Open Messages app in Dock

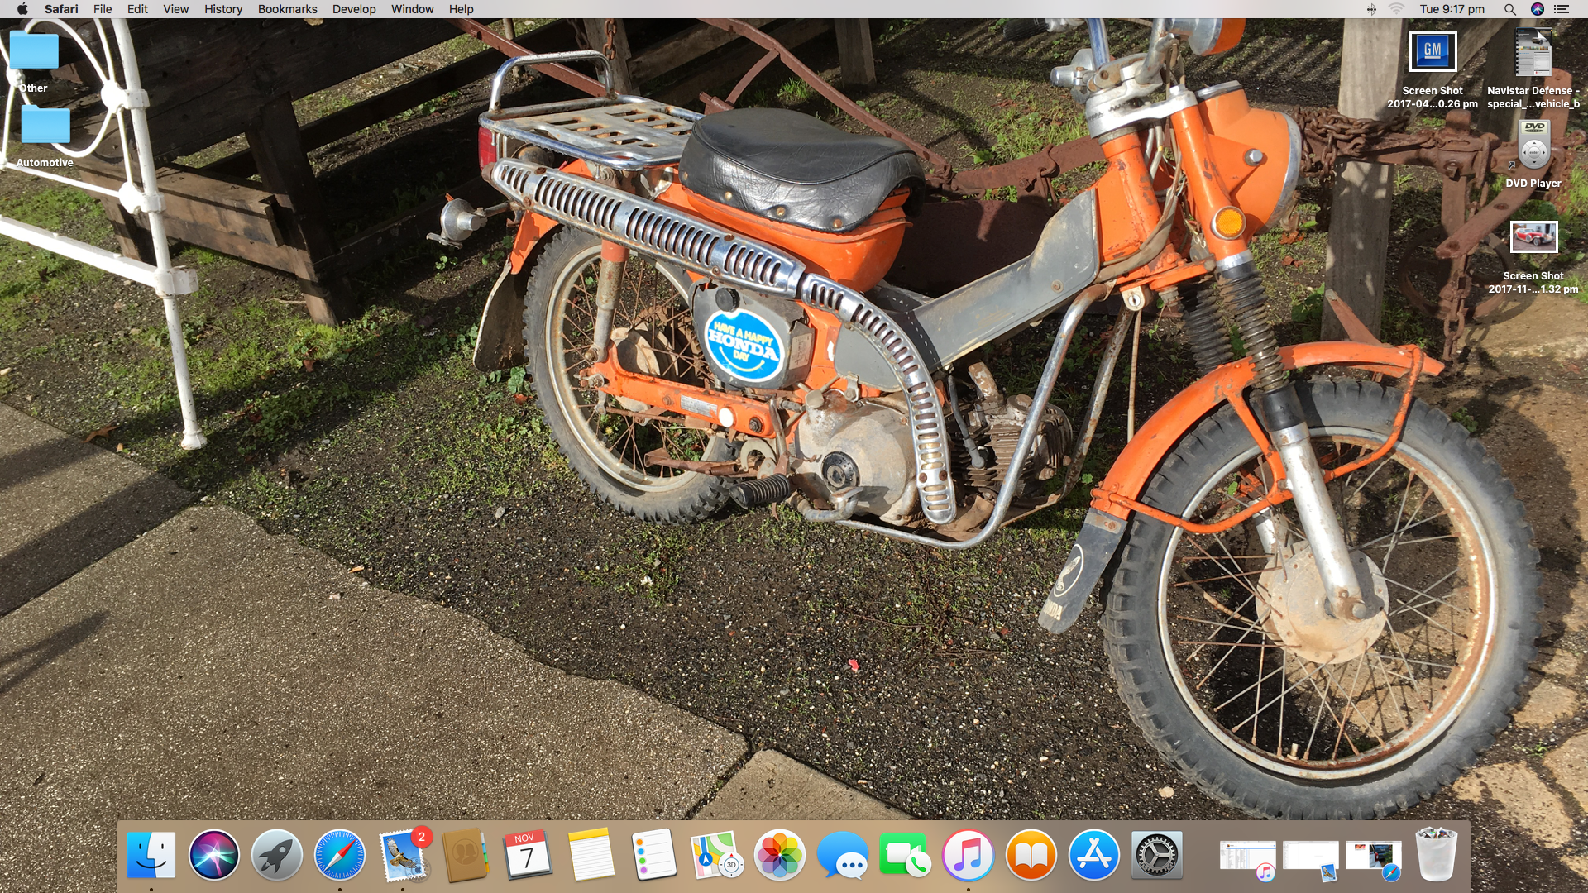click(843, 855)
